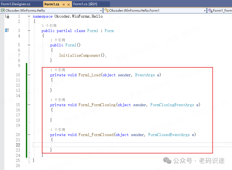Click the margin glyph icon on line 1
Screen dimensions: 232x170
(x=7, y=17)
